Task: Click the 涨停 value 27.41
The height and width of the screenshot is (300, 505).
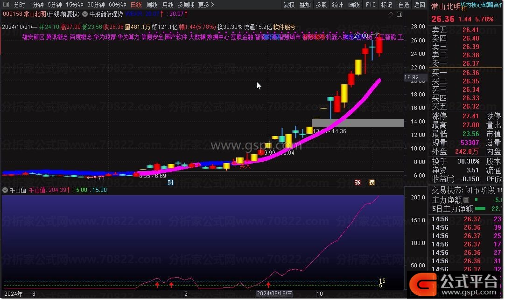Action: click(470, 116)
